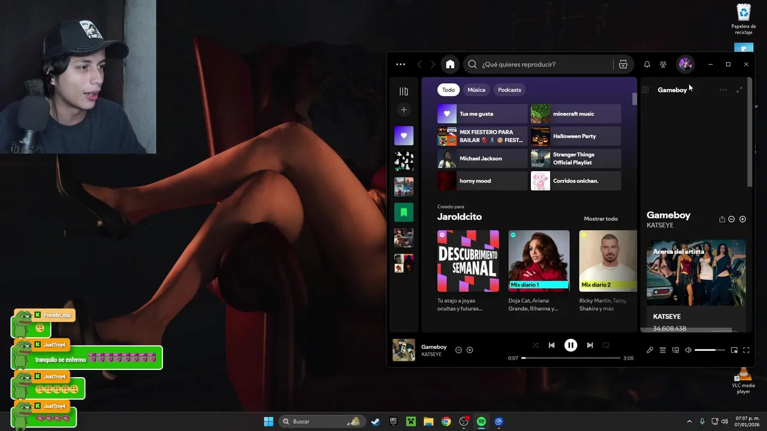Click the Gameboy album art in player bar

coord(404,350)
